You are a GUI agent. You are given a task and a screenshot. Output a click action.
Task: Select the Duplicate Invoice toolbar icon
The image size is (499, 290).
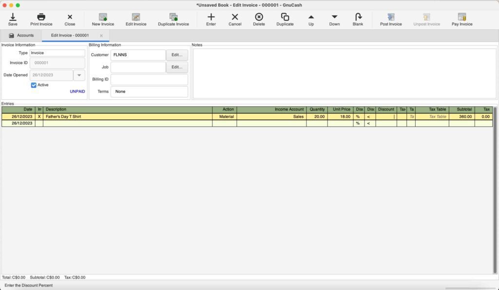pos(173,19)
